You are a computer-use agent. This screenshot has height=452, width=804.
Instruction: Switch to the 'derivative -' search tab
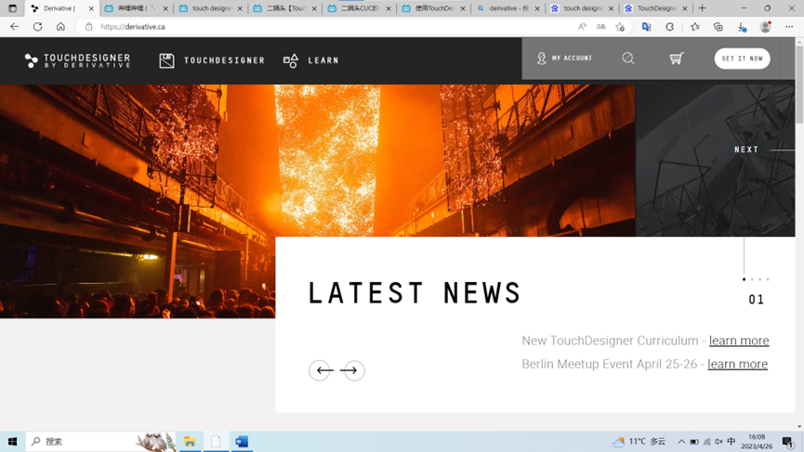[507, 8]
